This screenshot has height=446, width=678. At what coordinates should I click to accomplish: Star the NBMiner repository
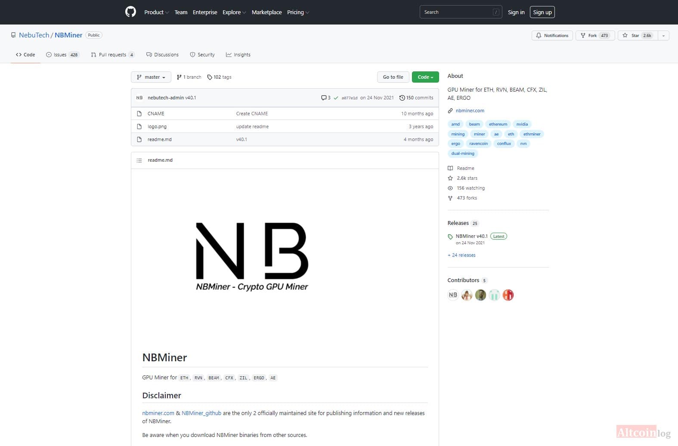point(638,36)
